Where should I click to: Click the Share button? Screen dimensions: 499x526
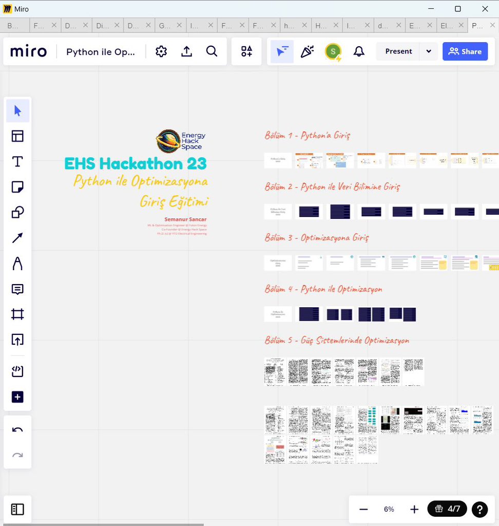click(465, 51)
